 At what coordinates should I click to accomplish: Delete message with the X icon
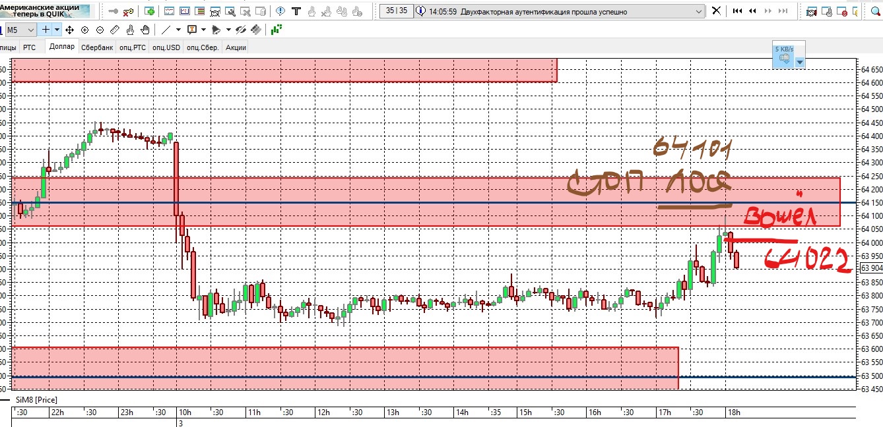click(x=717, y=11)
